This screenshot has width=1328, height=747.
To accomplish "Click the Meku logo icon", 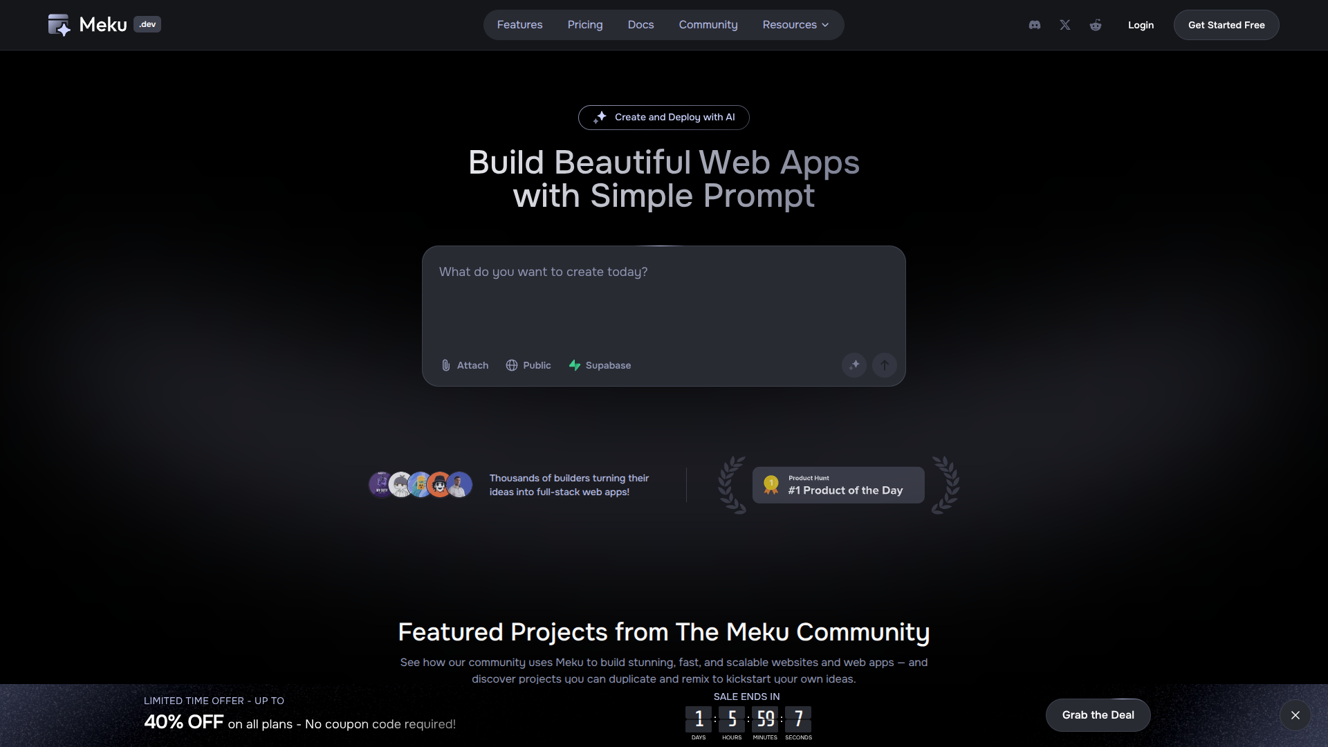I will coord(59,25).
